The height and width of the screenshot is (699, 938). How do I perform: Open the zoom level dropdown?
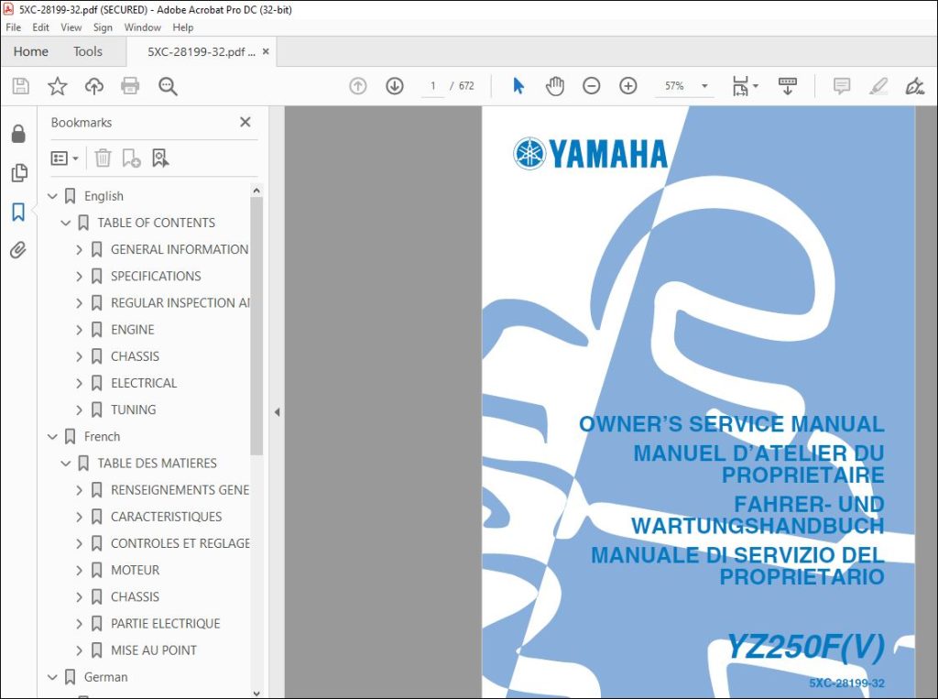[x=704, y=86]
